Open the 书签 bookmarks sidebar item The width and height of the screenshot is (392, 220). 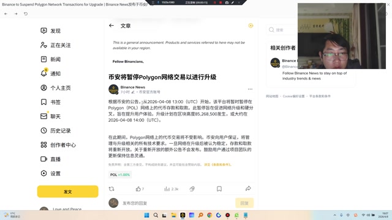click(x=51, y=102)
